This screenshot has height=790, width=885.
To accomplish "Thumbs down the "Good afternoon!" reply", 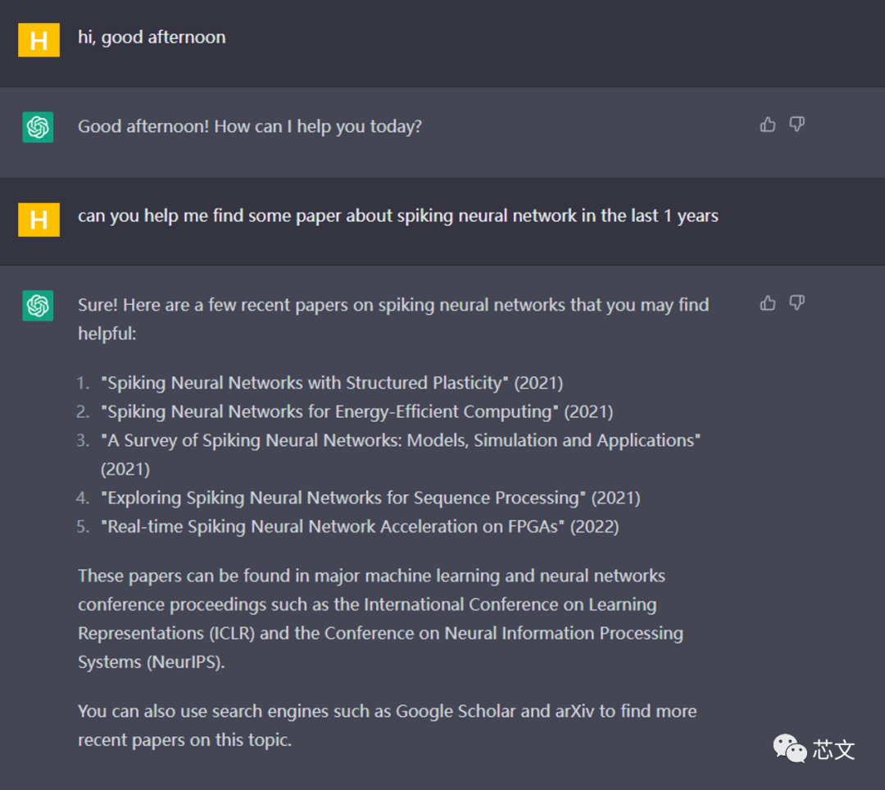I will [796, 125].
